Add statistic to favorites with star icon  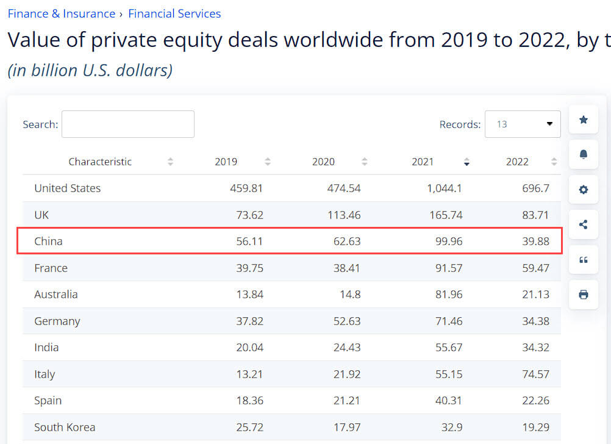584,120
